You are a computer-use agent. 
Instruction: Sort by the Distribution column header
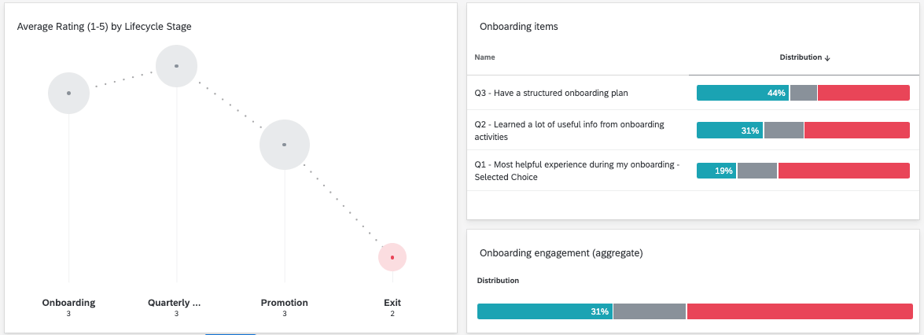(800, 57)
